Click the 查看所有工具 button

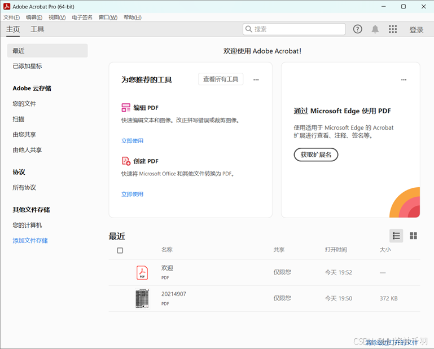tap(221, 79)
